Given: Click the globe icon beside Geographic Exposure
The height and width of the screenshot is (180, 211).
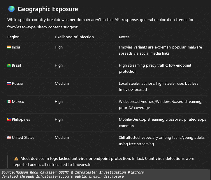Looking at the screenshot, I should (11, 9).
